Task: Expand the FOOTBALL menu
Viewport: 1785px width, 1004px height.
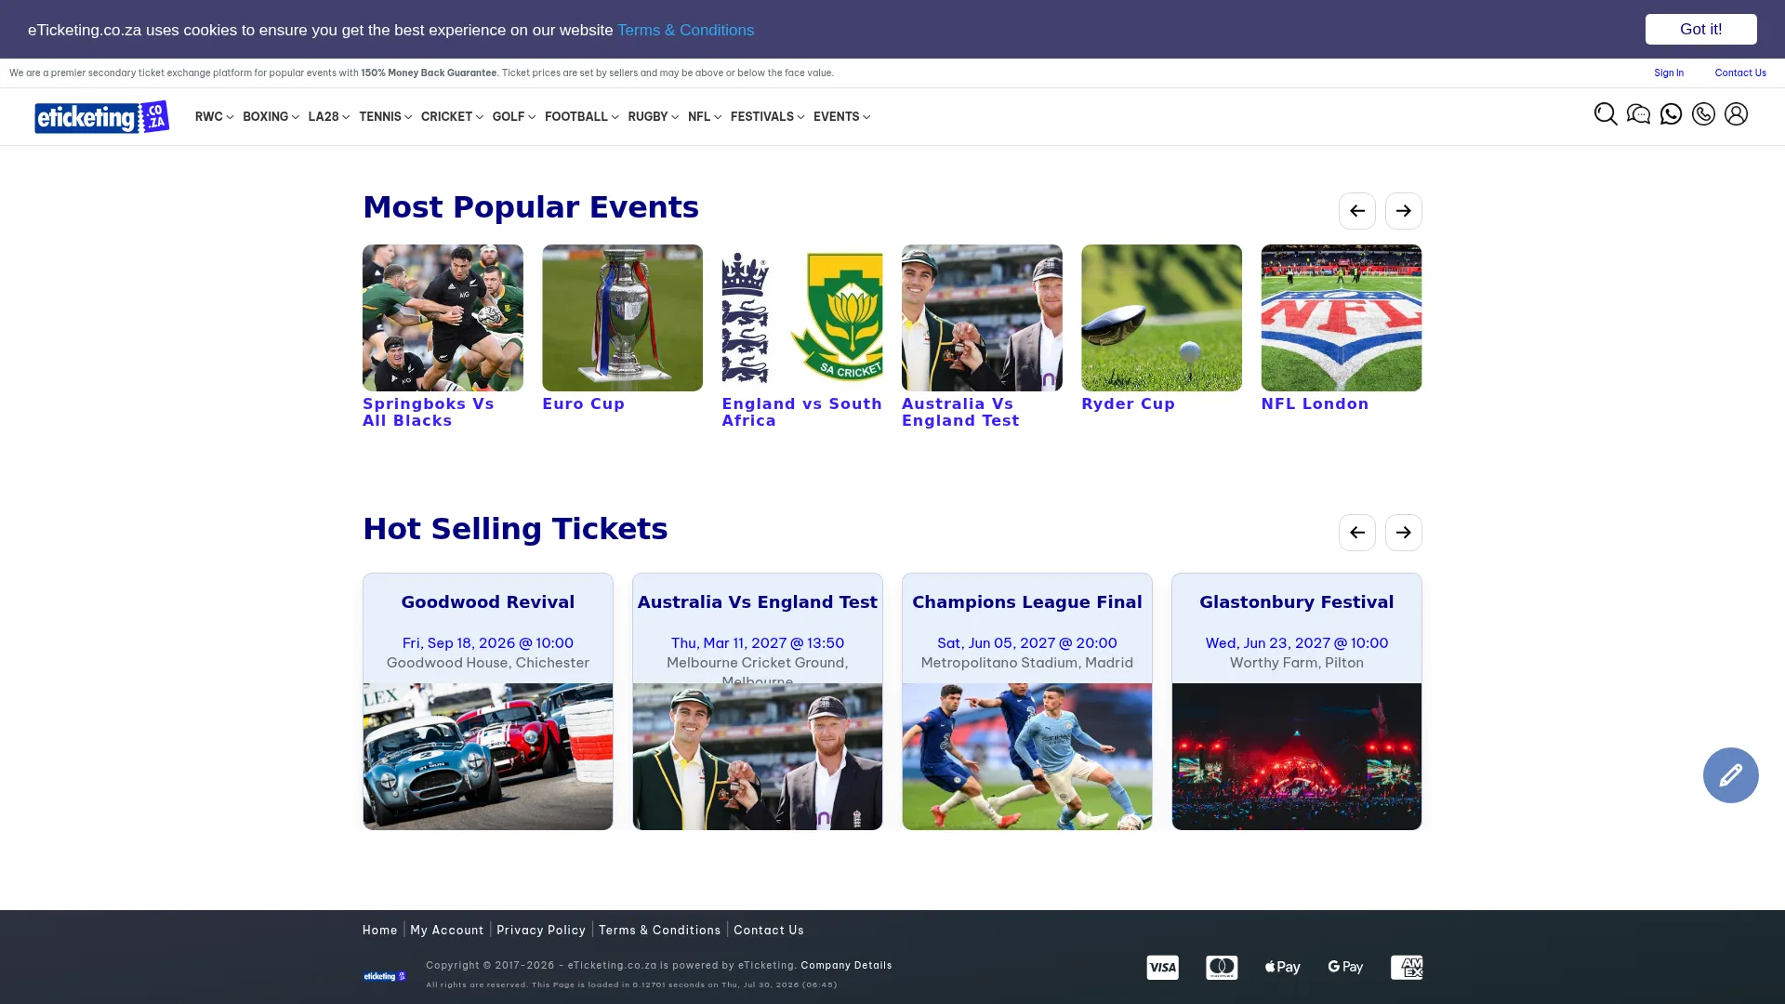Action: click(x=581, y=117)
